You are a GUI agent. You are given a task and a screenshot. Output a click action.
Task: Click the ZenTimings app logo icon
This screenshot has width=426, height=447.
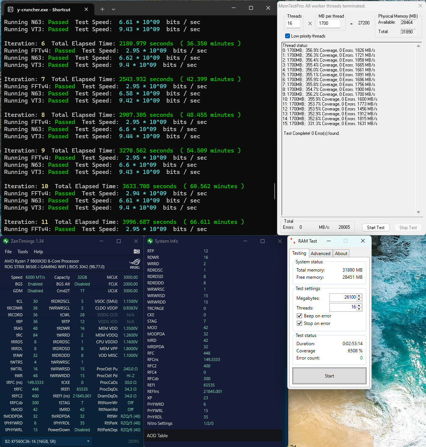click(6, 241)
